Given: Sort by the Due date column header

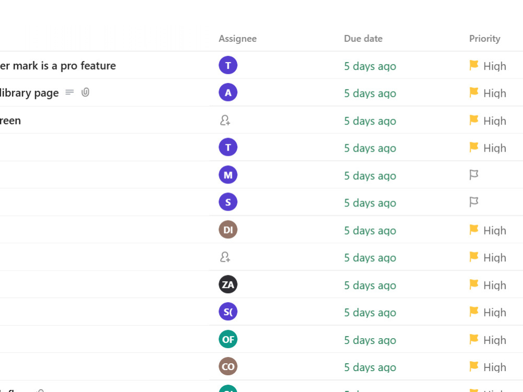Looking at the screenshot, I should (363, 39).
